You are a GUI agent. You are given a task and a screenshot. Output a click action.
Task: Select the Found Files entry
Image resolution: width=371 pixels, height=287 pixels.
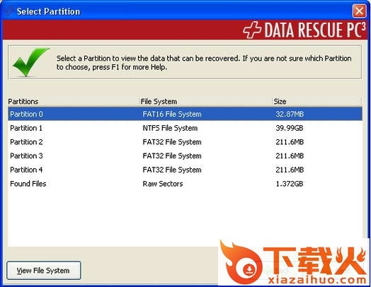(185, 184)
